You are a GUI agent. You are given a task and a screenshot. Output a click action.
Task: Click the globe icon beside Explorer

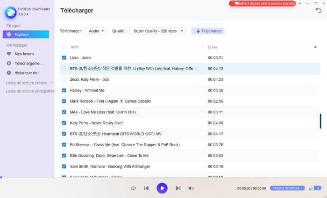pyautogui.click(x=9, y=35)
